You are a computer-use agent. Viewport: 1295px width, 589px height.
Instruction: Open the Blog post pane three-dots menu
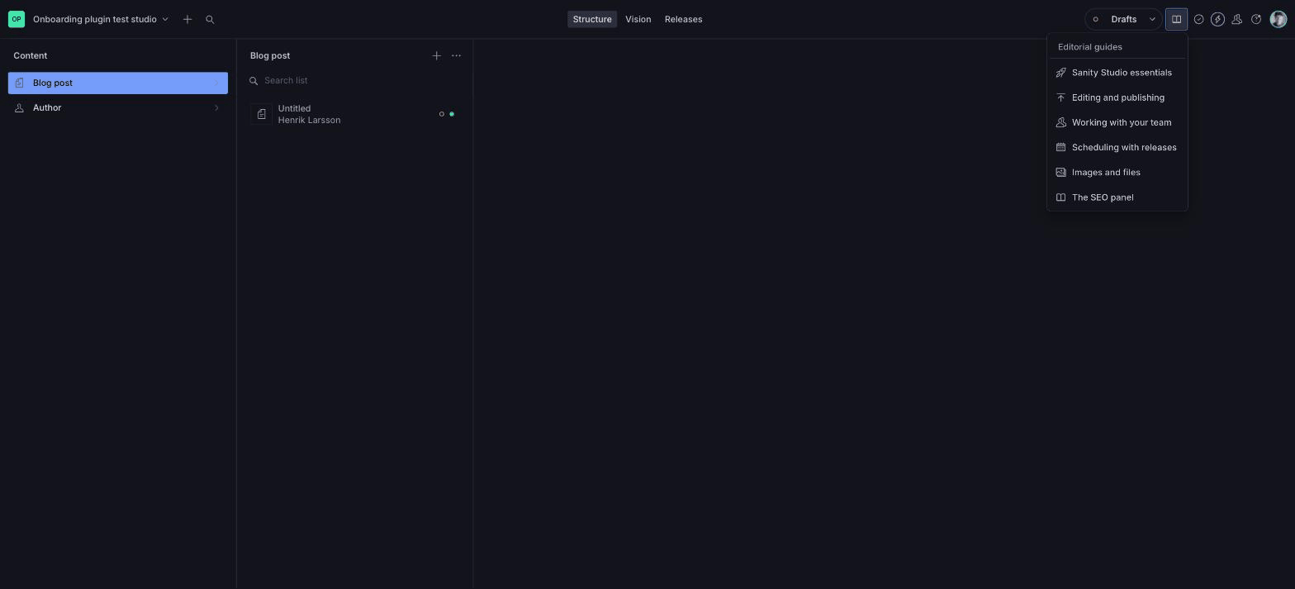456,55
